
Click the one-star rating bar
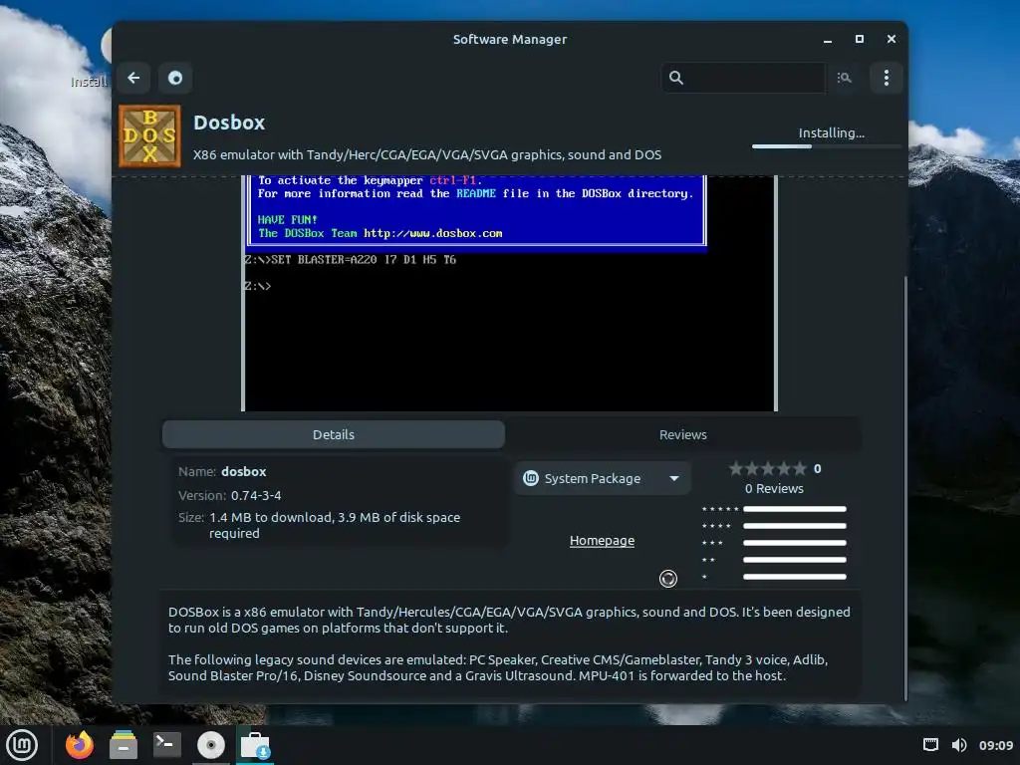pyautogui.click(x=795, y=577)
